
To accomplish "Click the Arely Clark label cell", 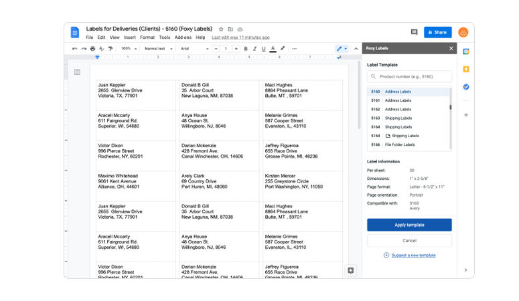I will 219,186.
